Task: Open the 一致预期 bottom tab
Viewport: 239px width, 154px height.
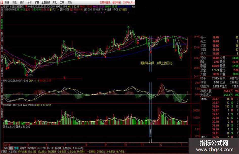Action: coord(91,152)
